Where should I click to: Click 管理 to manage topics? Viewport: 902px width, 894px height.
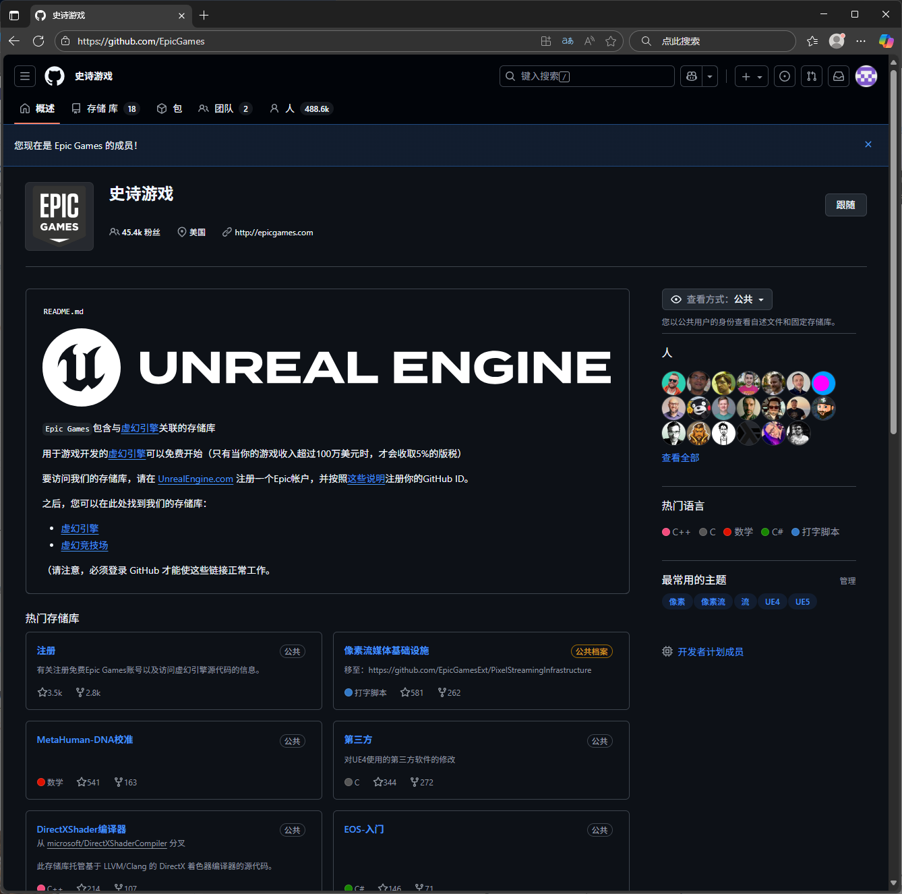pyautogui.click(x=847, y=581)
